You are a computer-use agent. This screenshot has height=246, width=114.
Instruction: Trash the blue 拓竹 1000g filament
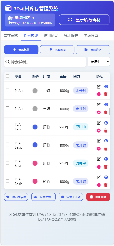[x=106, y=149]
